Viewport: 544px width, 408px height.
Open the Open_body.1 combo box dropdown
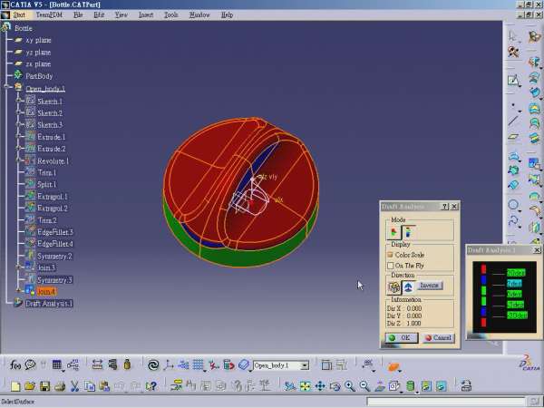[x=305, y=365]
